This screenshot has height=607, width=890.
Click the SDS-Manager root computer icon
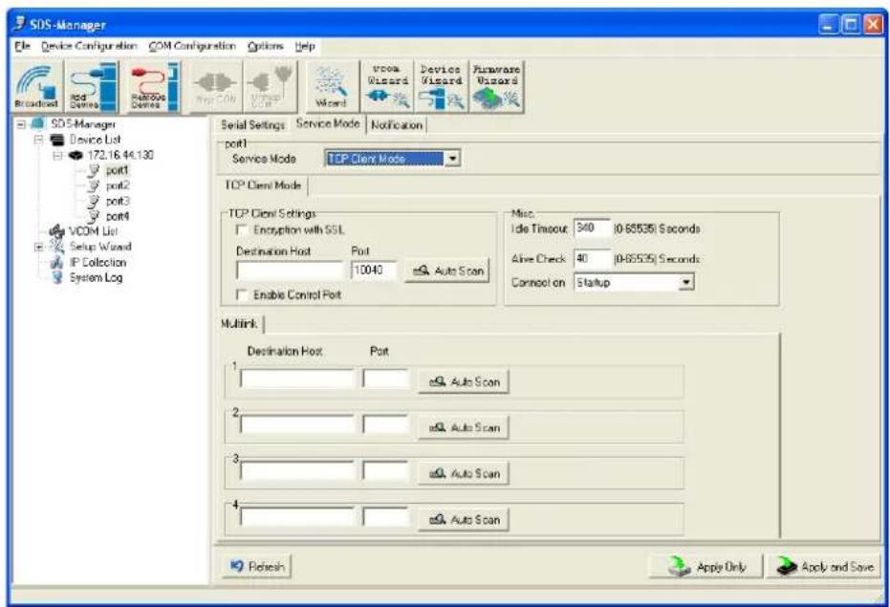pyautogui.click(x=38, y=123)
